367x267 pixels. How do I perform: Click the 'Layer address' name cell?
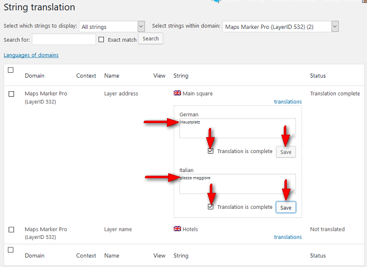121,94
